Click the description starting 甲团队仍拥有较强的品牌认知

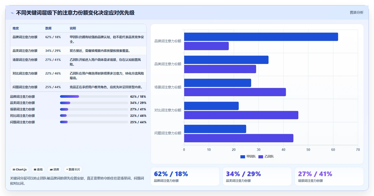tap(107, 39)
